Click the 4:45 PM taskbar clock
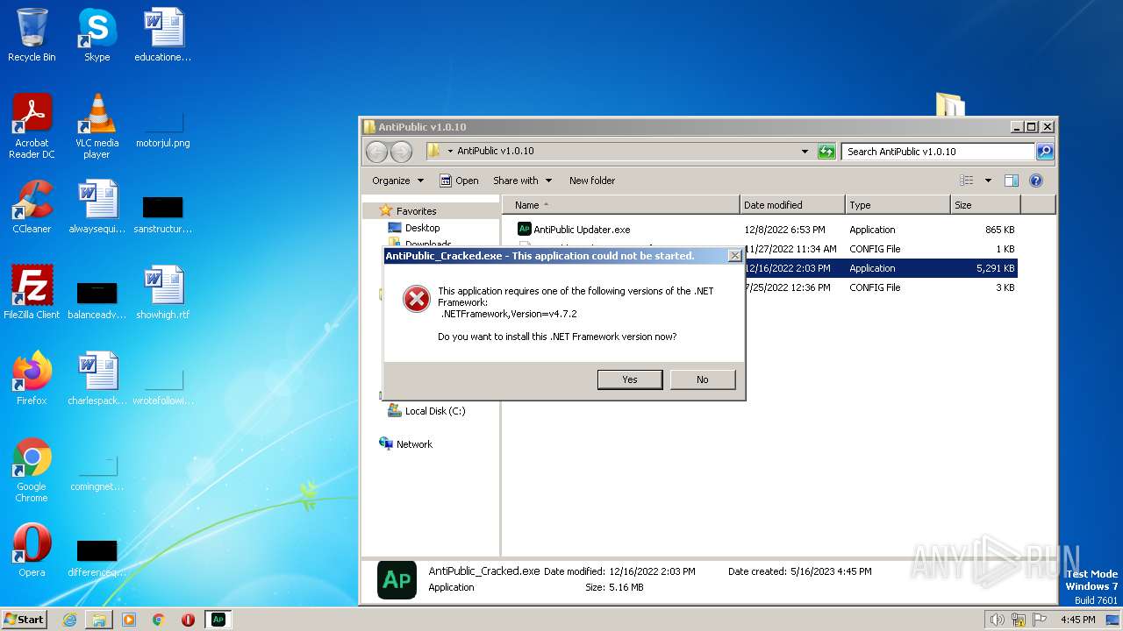Screen dimensions: 1123x631 pyautogui.click(x=1077, y=620)
